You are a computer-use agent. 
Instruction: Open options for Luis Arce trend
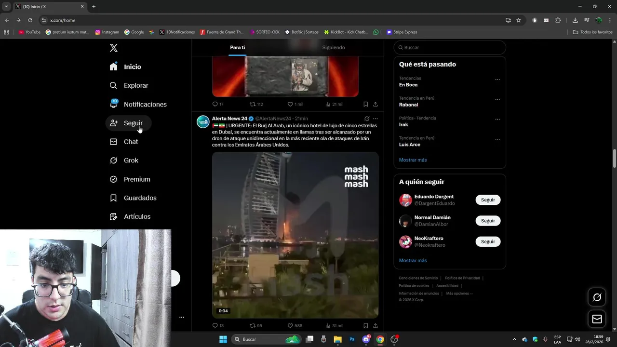pyautogui.click(x=497, y=139)
